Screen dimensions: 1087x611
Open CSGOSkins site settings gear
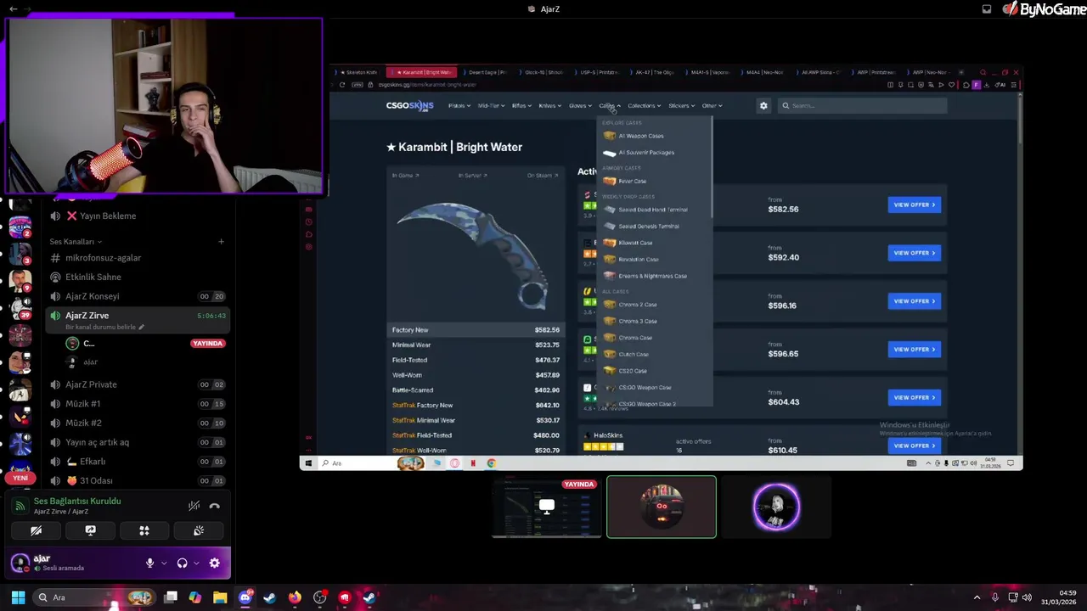[763, 106]
